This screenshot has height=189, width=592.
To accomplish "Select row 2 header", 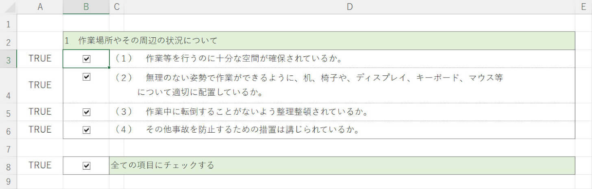I will 8,41.
